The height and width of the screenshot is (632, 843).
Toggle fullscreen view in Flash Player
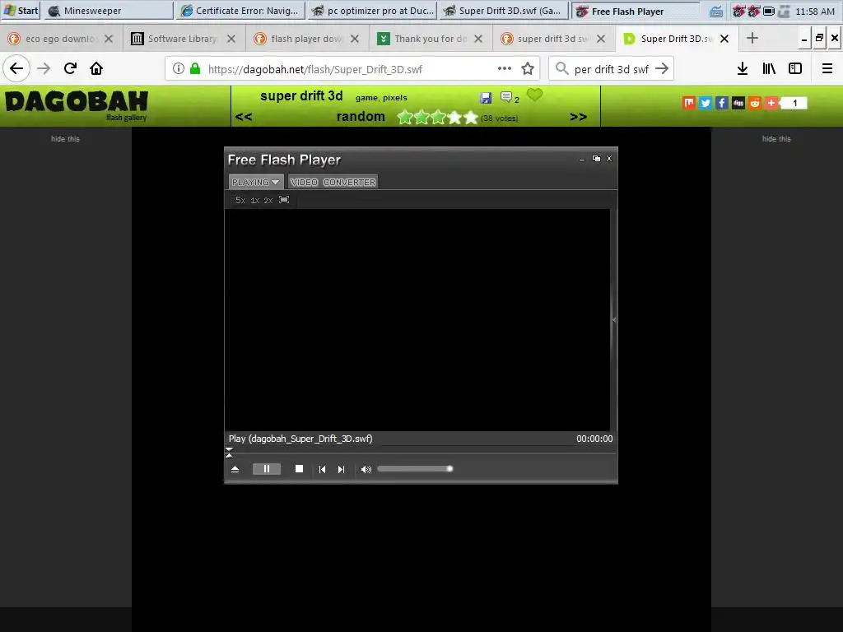coord(284,200)
